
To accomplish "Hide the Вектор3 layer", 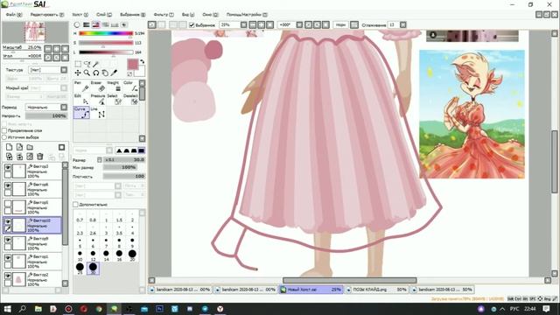I will (8, 167).
